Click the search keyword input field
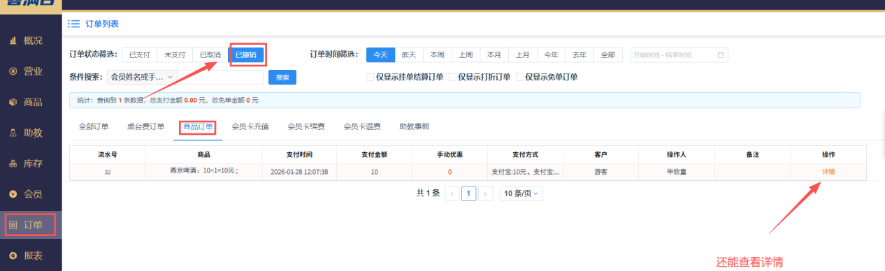885x271 pixels. (x=220, y=77)
